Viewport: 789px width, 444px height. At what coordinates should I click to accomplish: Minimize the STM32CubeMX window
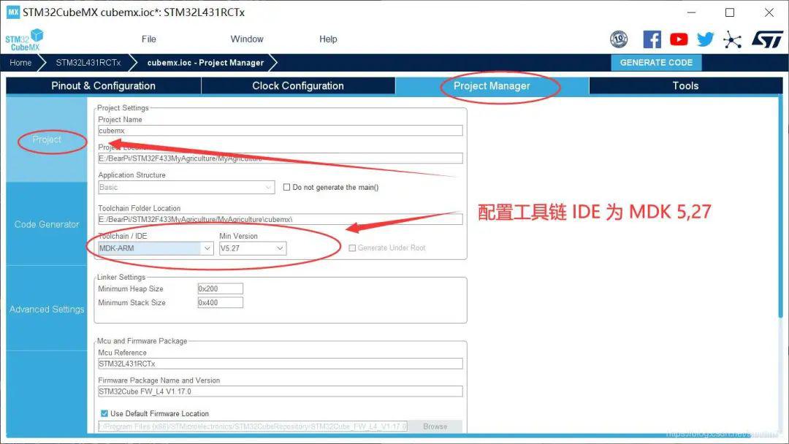pos(691,12)
